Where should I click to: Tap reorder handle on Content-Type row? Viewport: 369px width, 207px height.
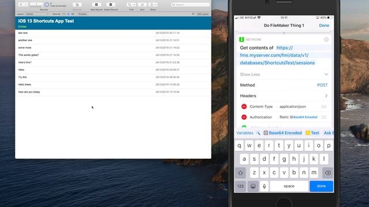324,106
